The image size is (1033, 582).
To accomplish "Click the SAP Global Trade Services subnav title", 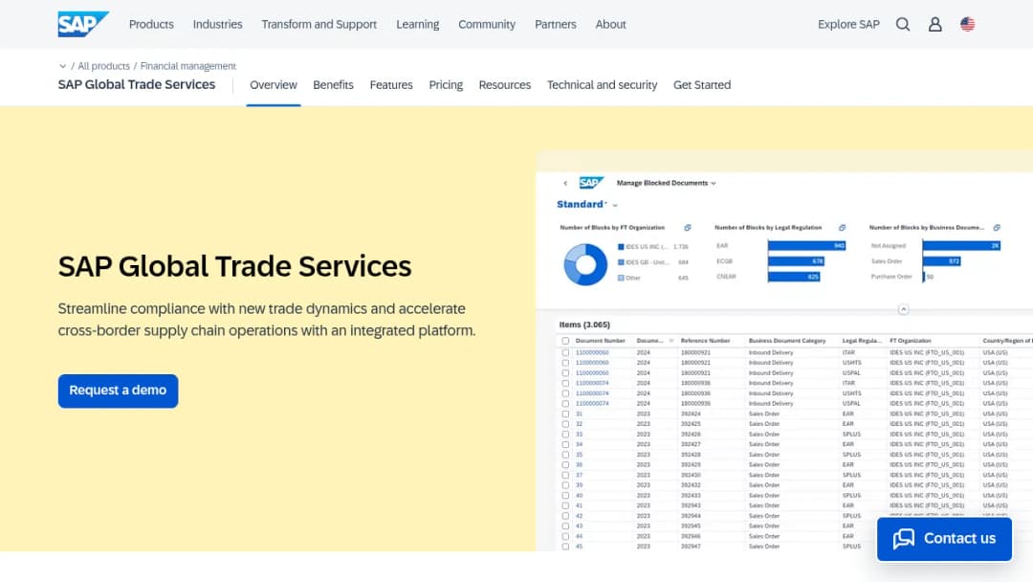I will 137,84.
